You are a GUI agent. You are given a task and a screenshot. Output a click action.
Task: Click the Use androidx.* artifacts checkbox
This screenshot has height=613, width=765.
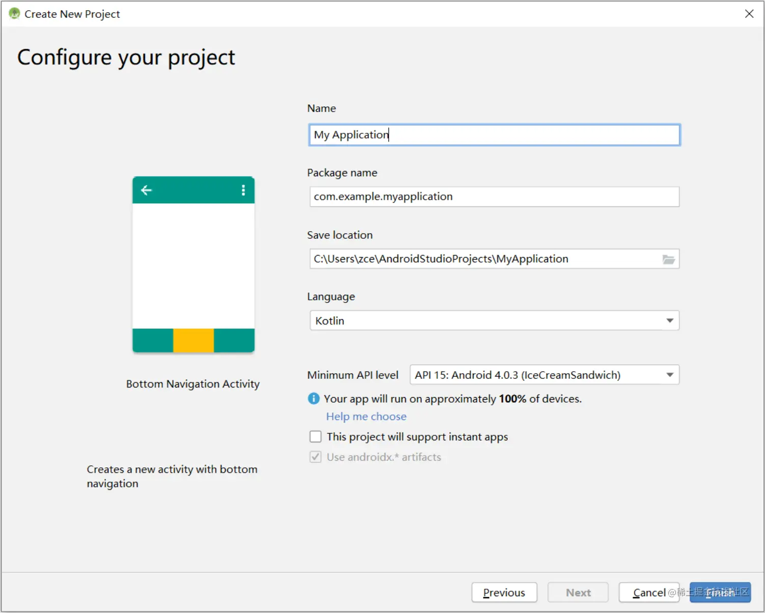[316, 457]
